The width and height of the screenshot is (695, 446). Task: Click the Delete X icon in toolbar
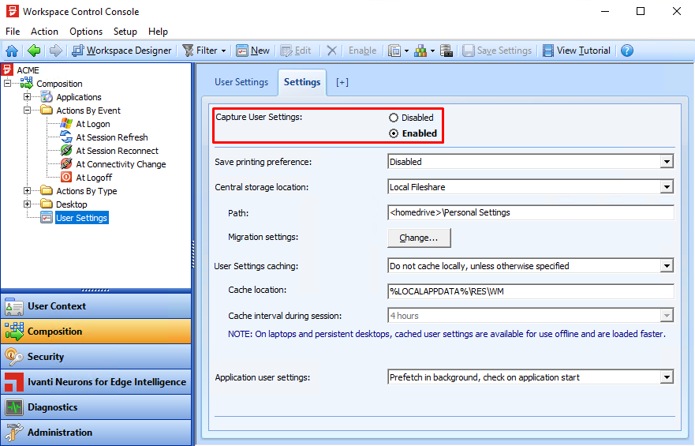point(331,51)
